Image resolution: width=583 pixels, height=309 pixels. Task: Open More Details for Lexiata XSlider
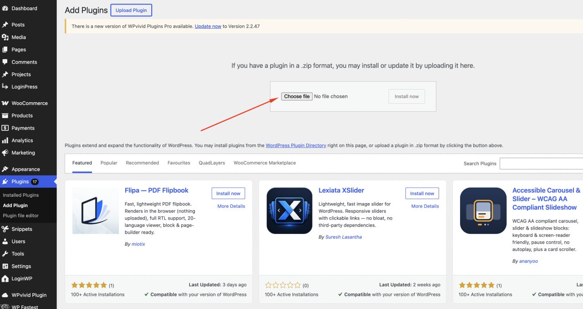(425, 206)
